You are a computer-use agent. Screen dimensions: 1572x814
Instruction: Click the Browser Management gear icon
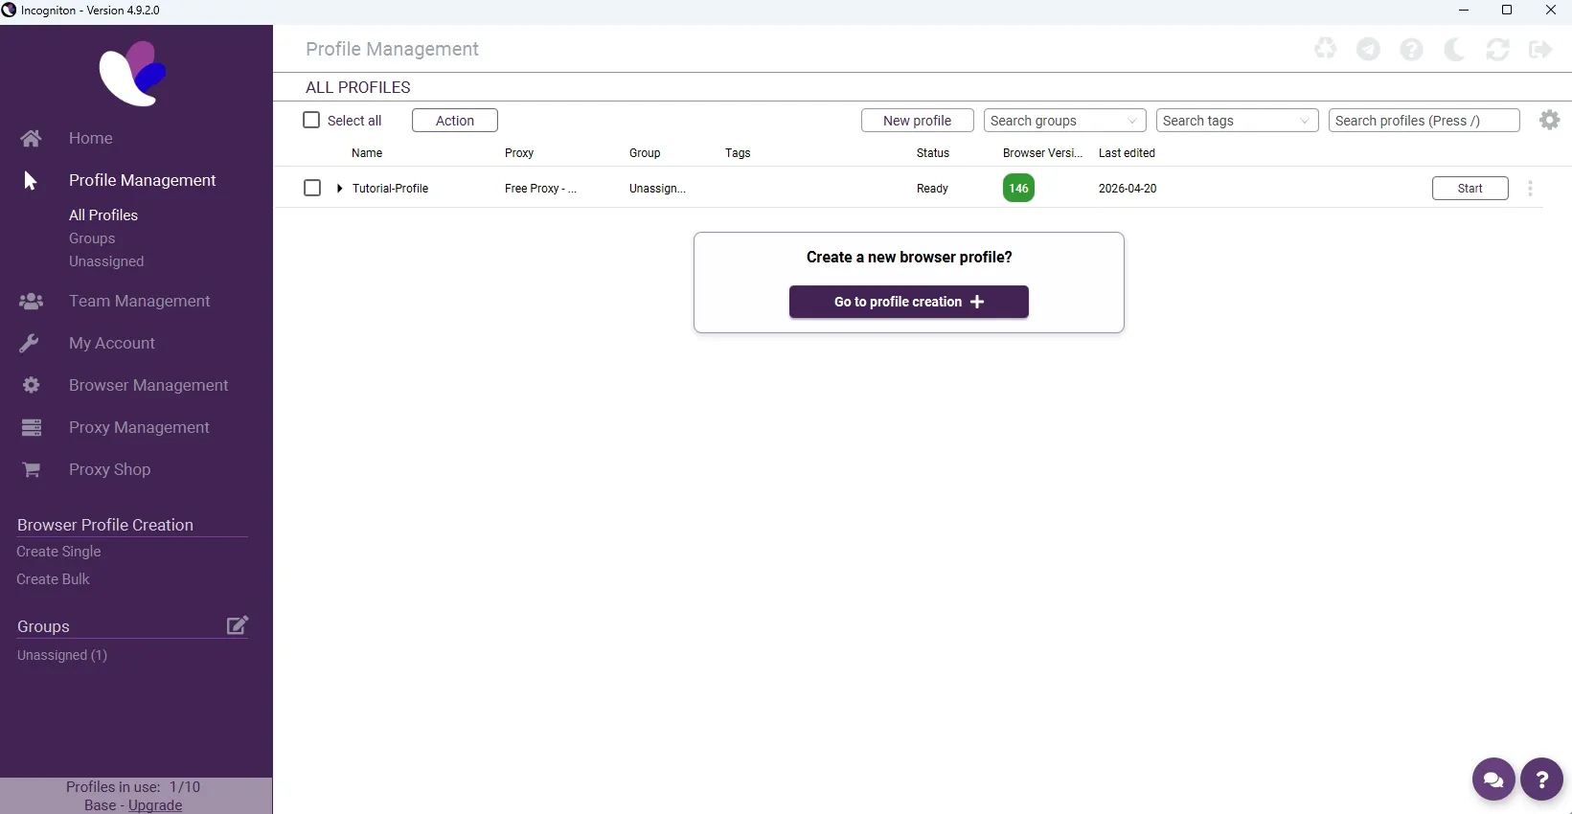pyautogui.click(x=32, y=385)
